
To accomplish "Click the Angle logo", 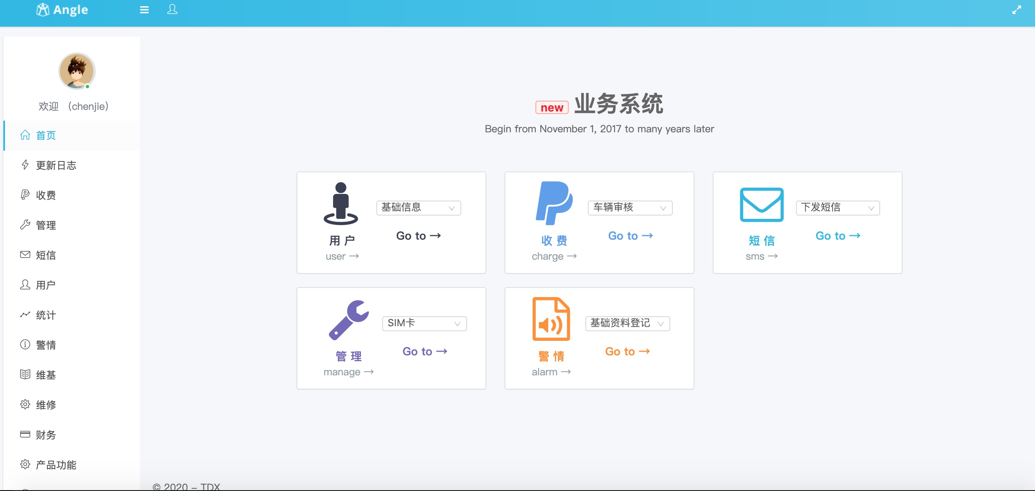I will pos(62,10).
